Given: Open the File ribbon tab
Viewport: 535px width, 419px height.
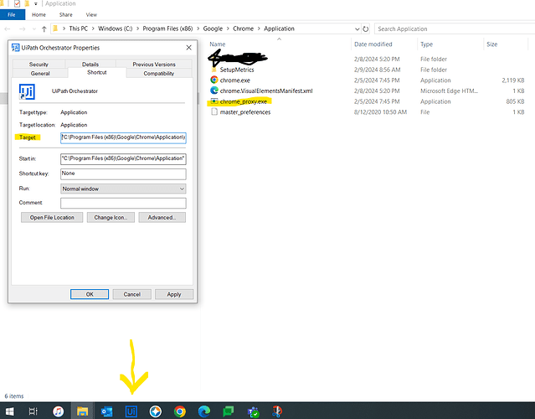Looking at the screenshot, I should point(13,15).
